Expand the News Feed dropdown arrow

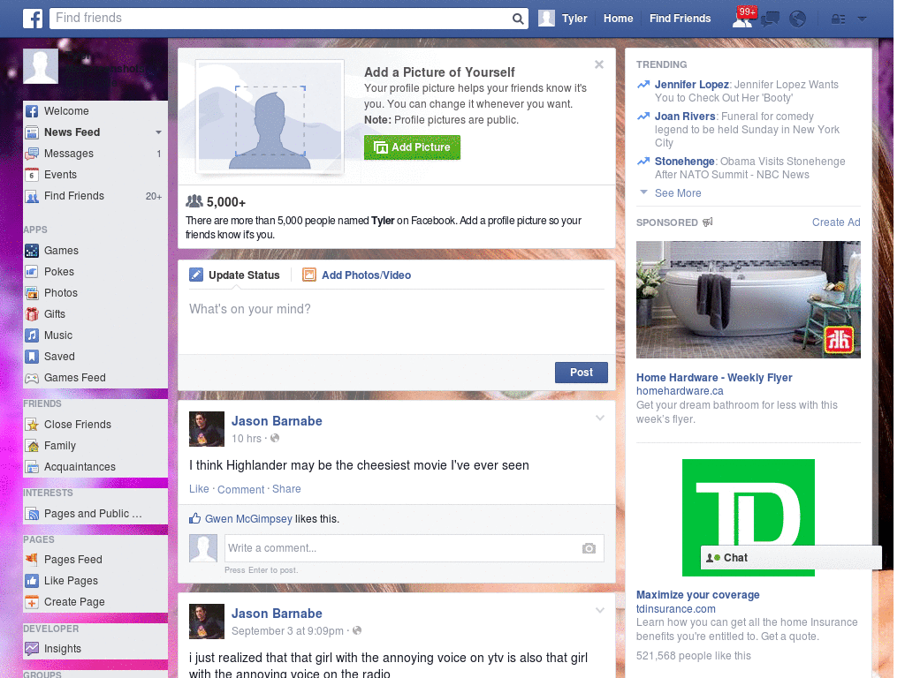pos(157,132)
